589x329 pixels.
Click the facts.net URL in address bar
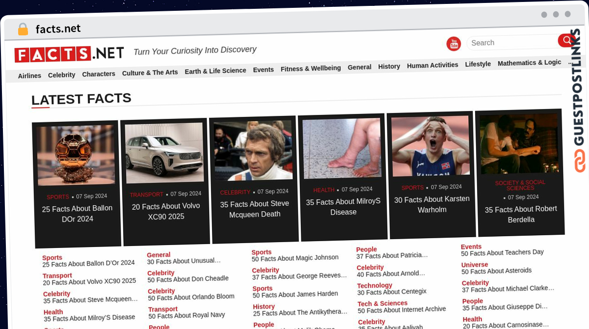[x=58, y=29]
